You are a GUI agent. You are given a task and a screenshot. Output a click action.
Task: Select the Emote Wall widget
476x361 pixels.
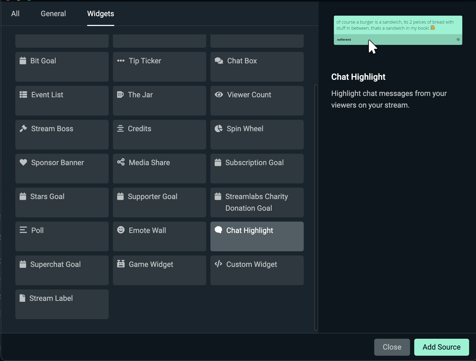(159, 236)
